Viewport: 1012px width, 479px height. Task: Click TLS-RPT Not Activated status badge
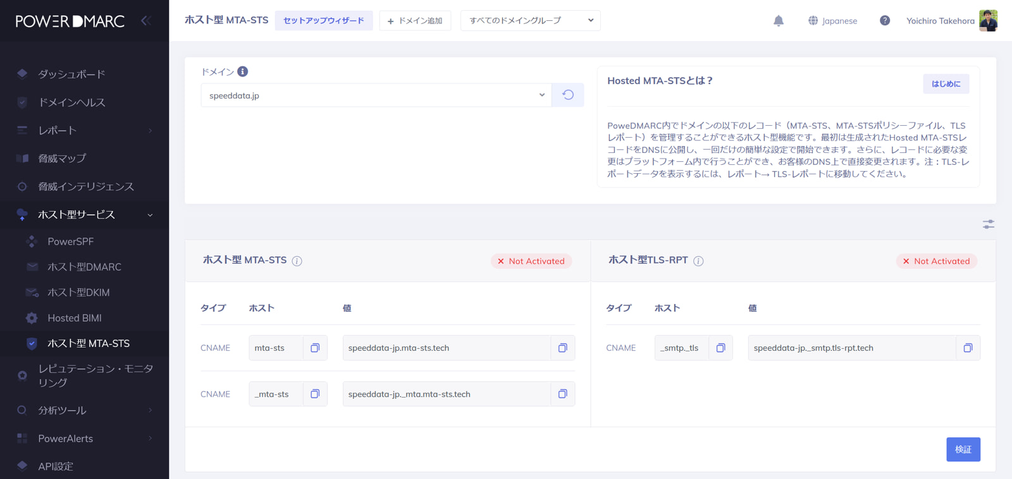point(937,261)
